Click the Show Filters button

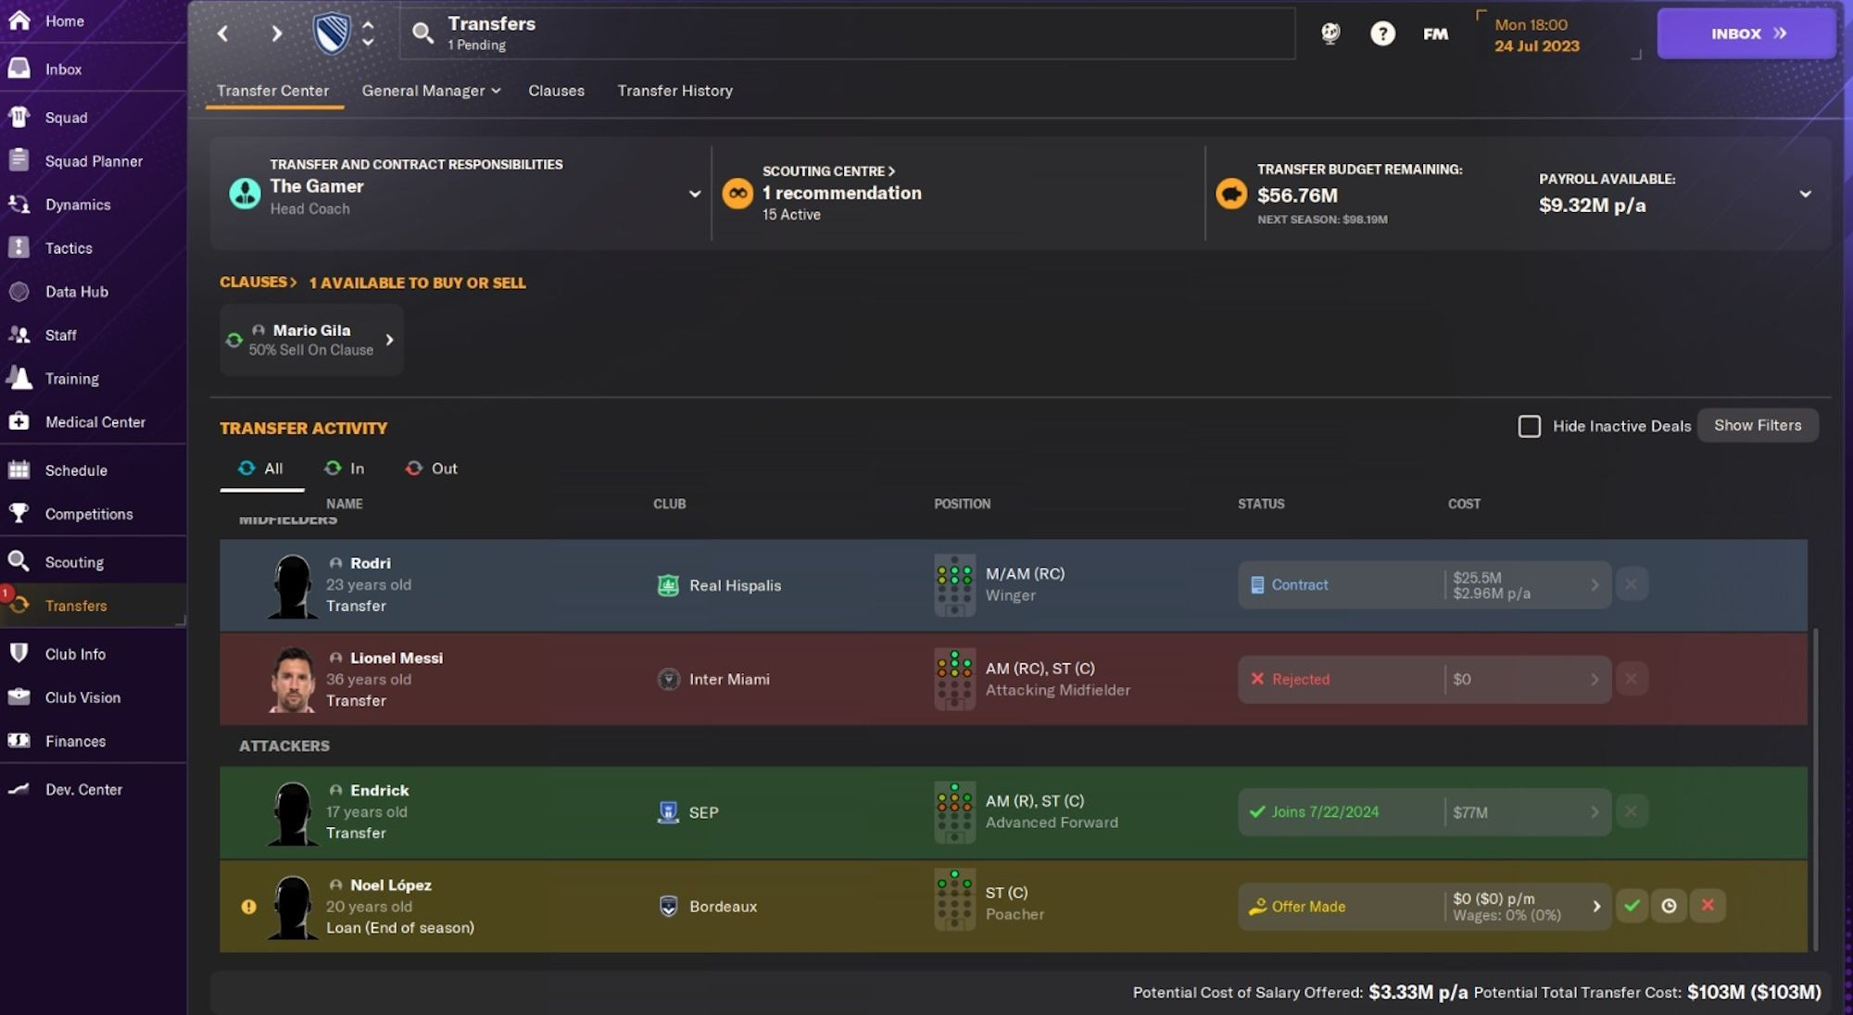pos(1758,425)
